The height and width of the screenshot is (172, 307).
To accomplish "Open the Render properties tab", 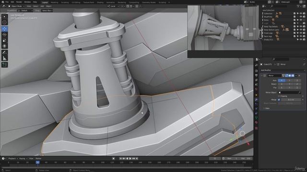I will tap(256, 71).
